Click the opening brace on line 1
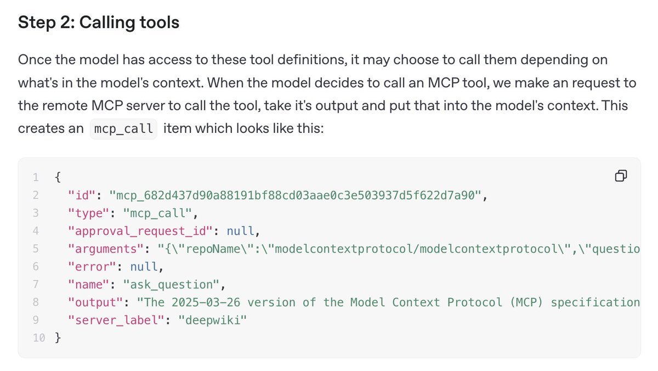Screen dimensions: 658x371 [x=58, y=177]
